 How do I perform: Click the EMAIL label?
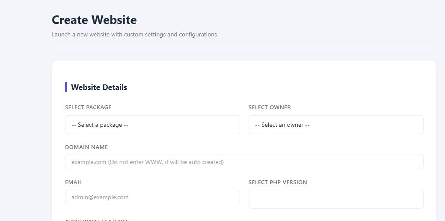pyautogui.click(x=74, y=182)
